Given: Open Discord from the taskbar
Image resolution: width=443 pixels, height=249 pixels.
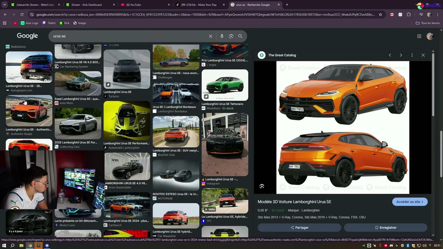Looking at the screenshot, I should tap(47, 246).
